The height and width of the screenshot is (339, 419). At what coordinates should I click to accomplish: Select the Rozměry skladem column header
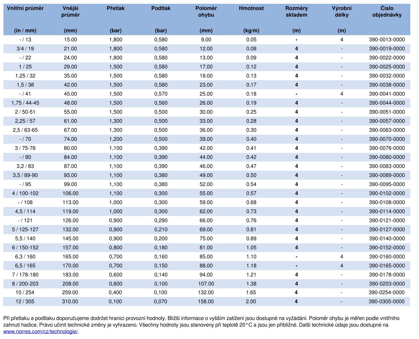coord(297,12)
